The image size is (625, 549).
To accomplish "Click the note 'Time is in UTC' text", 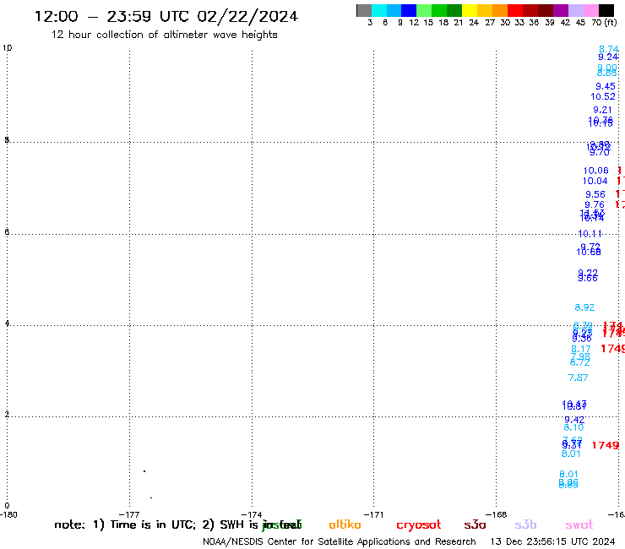I will pyautogui.click(x=153, y=525).
